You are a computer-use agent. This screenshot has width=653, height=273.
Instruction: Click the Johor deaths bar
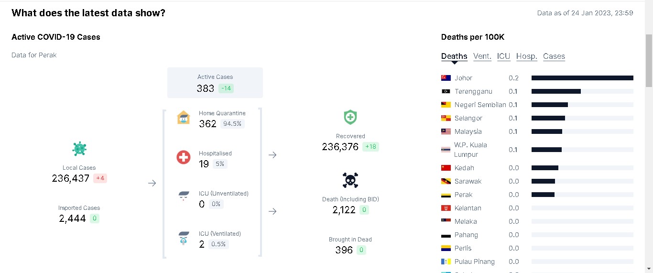tap(582, 78)
